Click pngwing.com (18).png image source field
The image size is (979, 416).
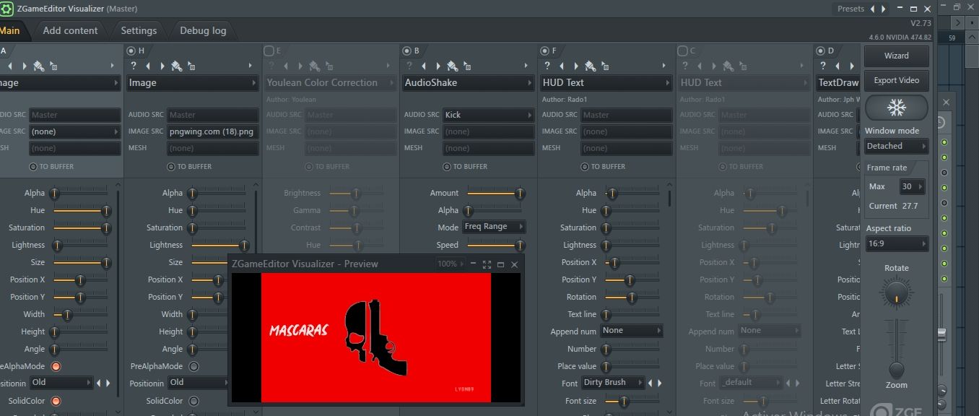[213, 131]
